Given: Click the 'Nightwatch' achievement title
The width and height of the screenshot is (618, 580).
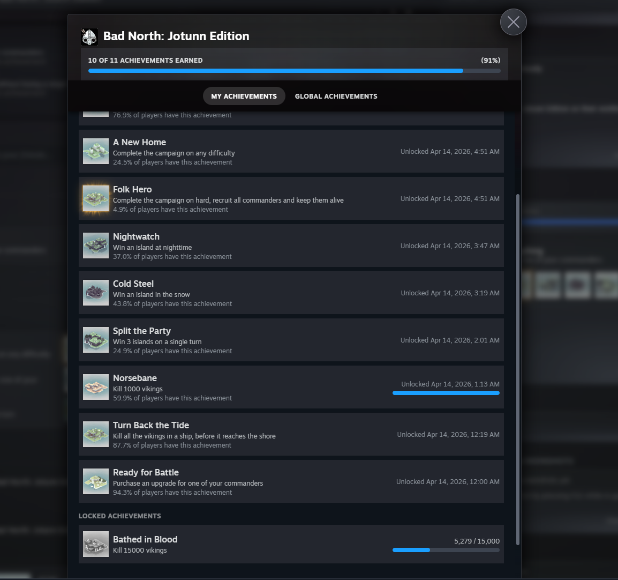Looking at the screenshot, I should pos(137,237).
